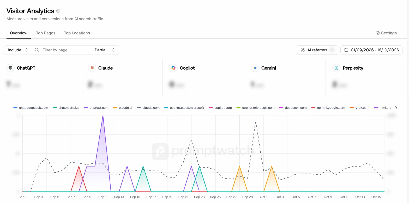Click the Gemini logo icon

click(255, 68)
